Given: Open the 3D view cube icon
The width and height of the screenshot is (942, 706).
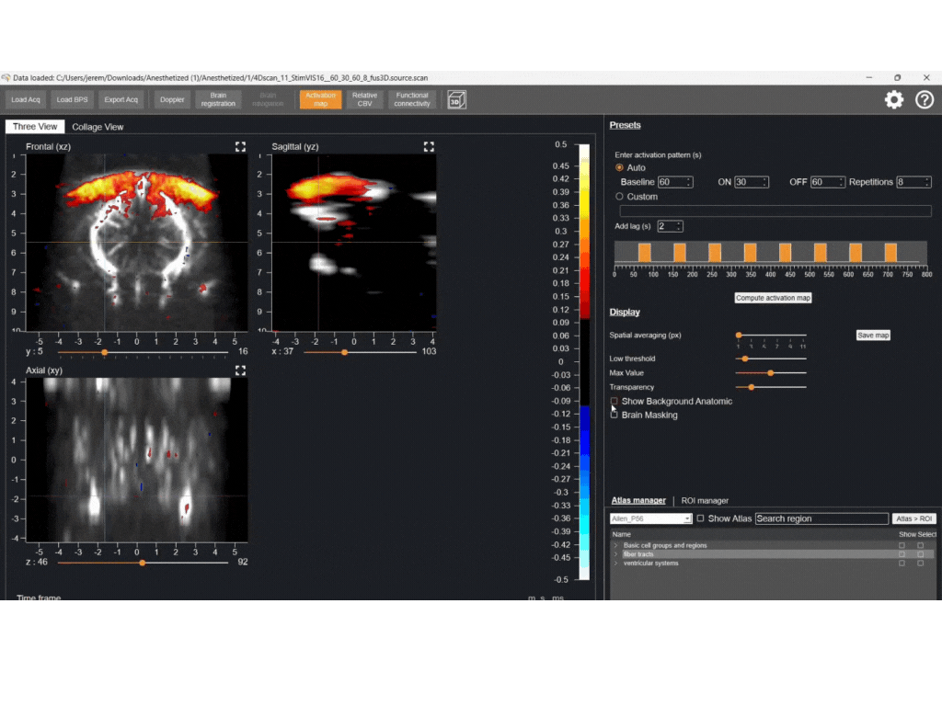Looking at the screenshot, I should click(x=455, y=99).
